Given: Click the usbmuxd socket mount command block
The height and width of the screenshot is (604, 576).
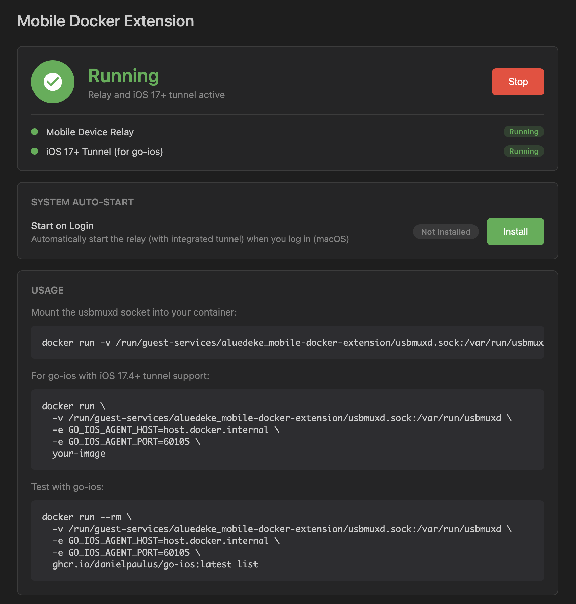Looking at the screenshot, I should click(287, 342).
